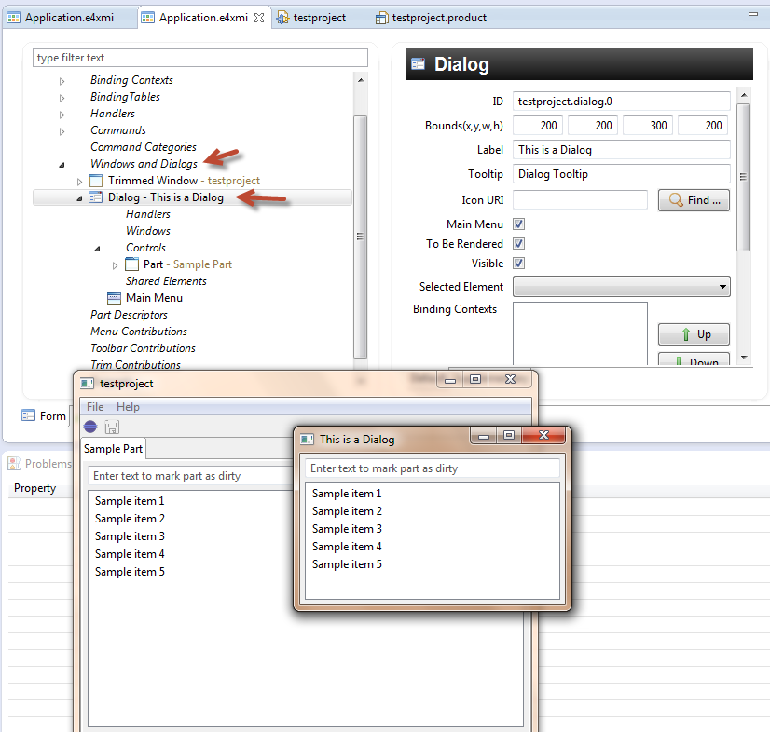Expand the Binding Contexts tree node

(62, 81)
